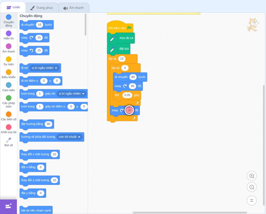Click the 4 repeat count field
This screenshot has width=266, height=214.
coord(125,68)
